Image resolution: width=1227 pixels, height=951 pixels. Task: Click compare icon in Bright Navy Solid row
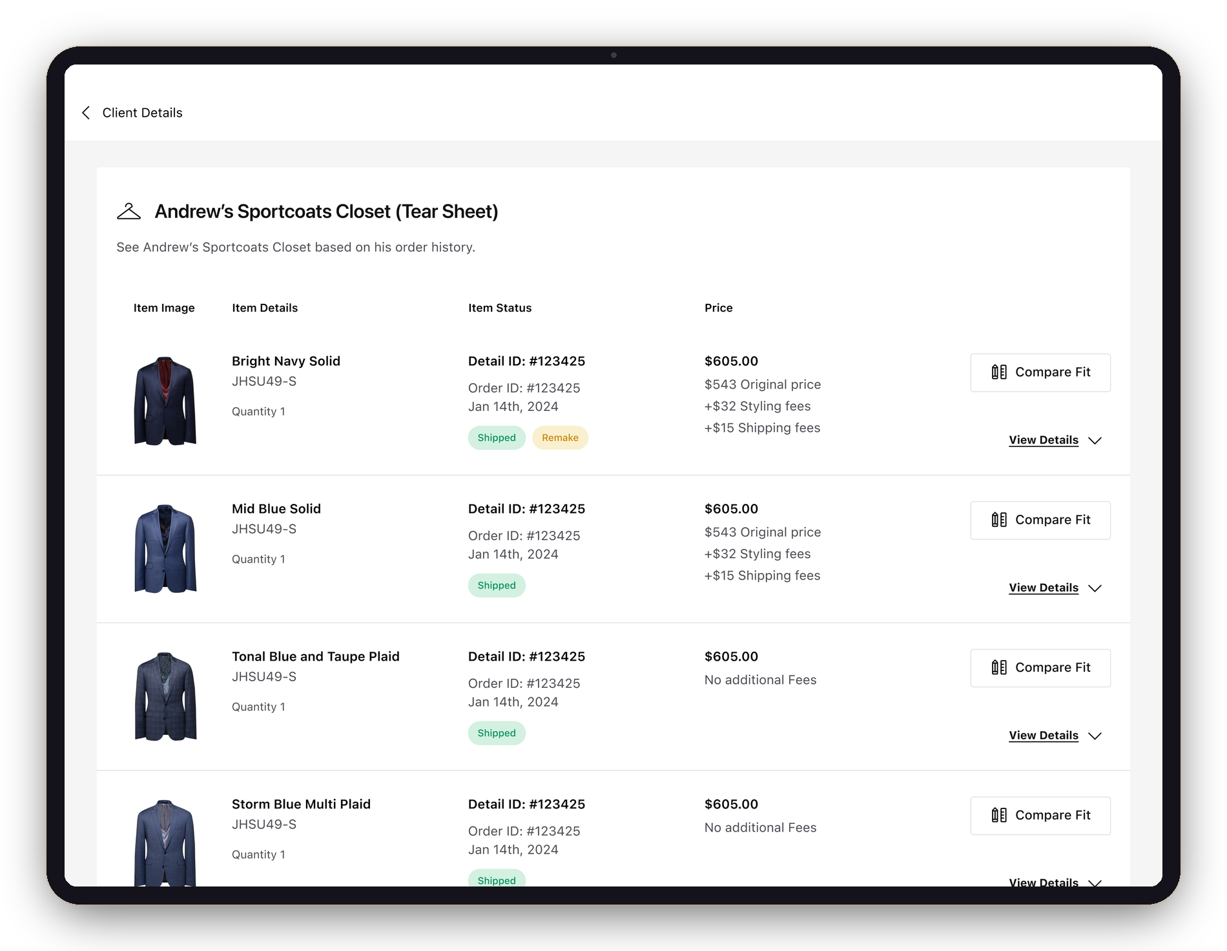(x=999, y=372)
